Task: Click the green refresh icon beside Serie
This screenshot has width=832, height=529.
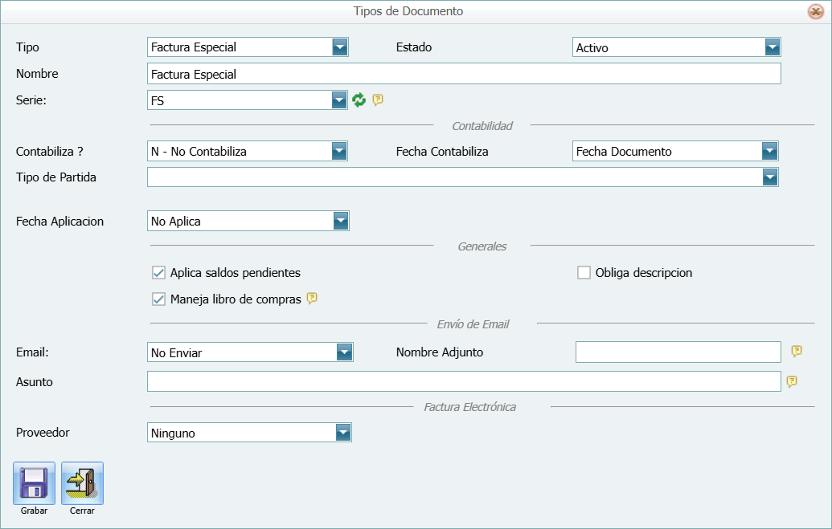Action: click(x=359, y=100)
